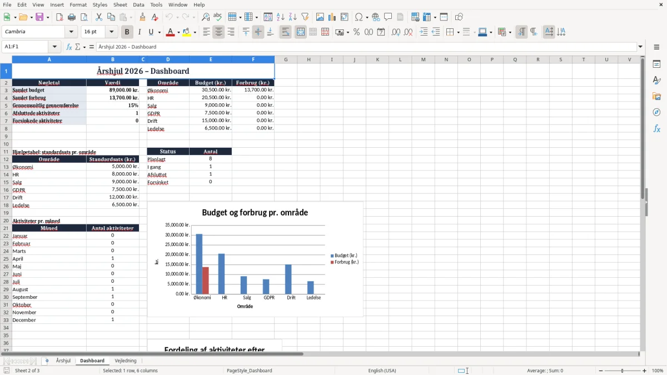Screen dimensions: 667x375
Task: Toggle Underline formatting
Action: pos(151,32)
